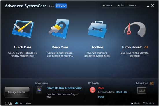
Task: Click the 'Poor' health rating text
Action: coord(101,88)
